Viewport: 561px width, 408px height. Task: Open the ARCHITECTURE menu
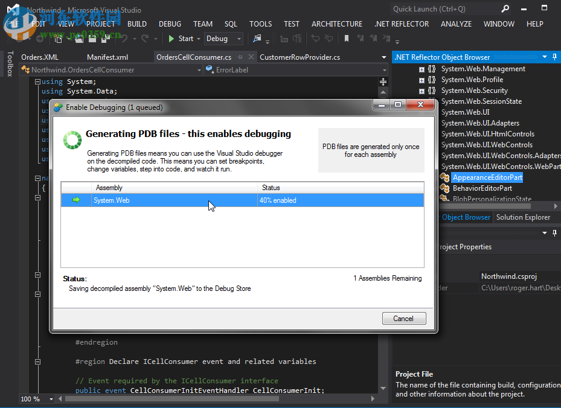tap(336, 24)
